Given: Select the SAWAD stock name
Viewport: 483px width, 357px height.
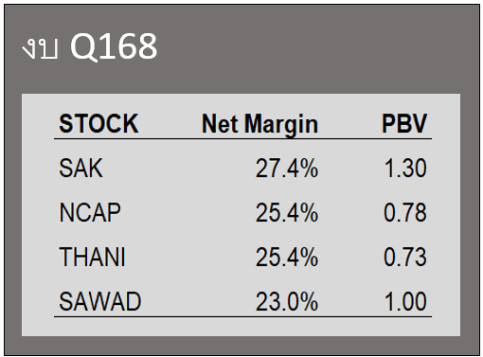Looking at the screenshot, I should coord(100,302).
